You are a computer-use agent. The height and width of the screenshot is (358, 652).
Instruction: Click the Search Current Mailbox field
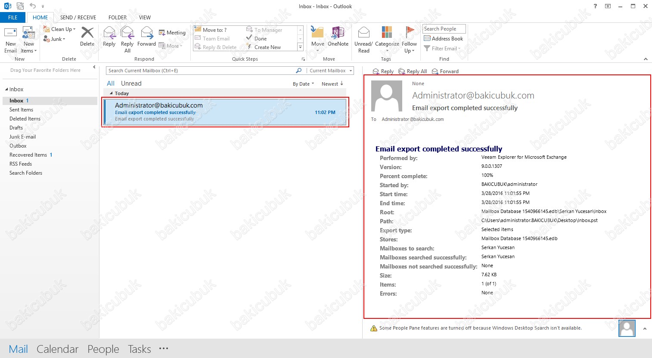point(200,71)
